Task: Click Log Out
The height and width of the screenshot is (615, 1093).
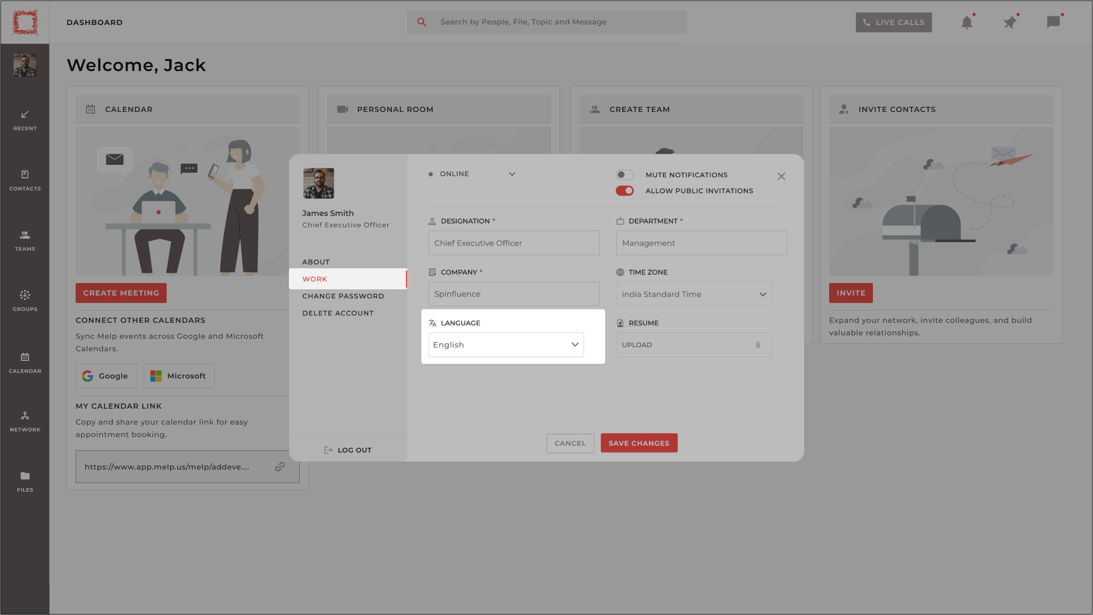Action: 348,450
